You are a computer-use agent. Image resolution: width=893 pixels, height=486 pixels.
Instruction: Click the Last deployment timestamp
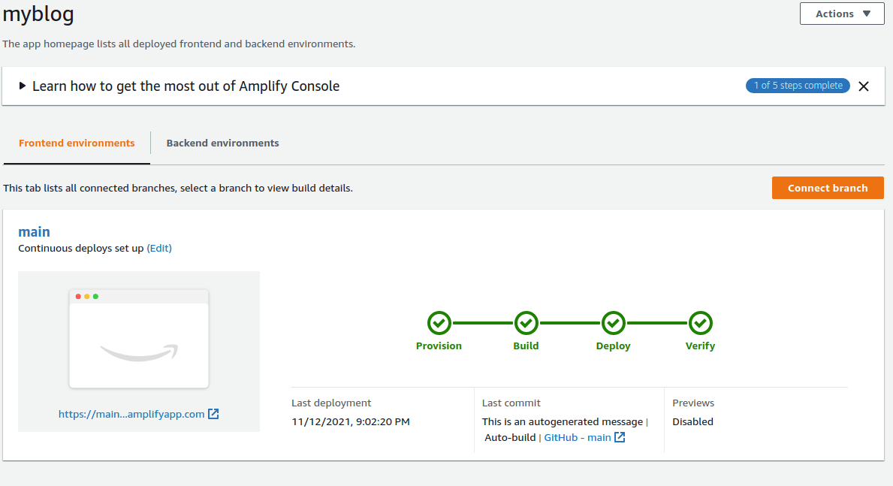tap(351, 422)
